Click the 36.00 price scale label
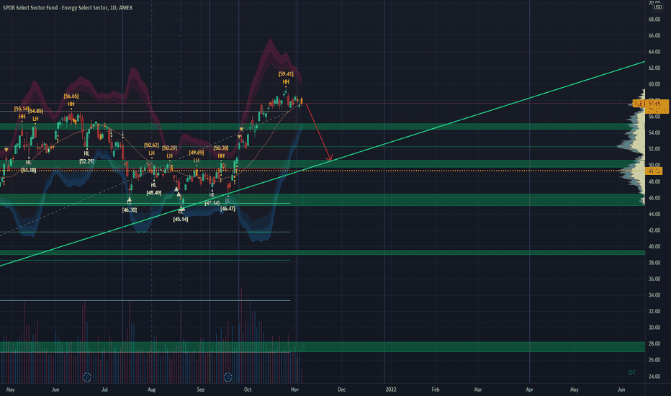Image resolution: width=671 pixels, height=396 pixels. 654,279
